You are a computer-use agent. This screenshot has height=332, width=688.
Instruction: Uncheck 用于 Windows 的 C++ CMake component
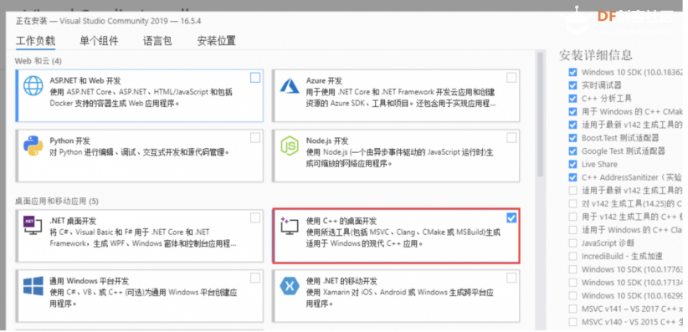pos(572,111)
